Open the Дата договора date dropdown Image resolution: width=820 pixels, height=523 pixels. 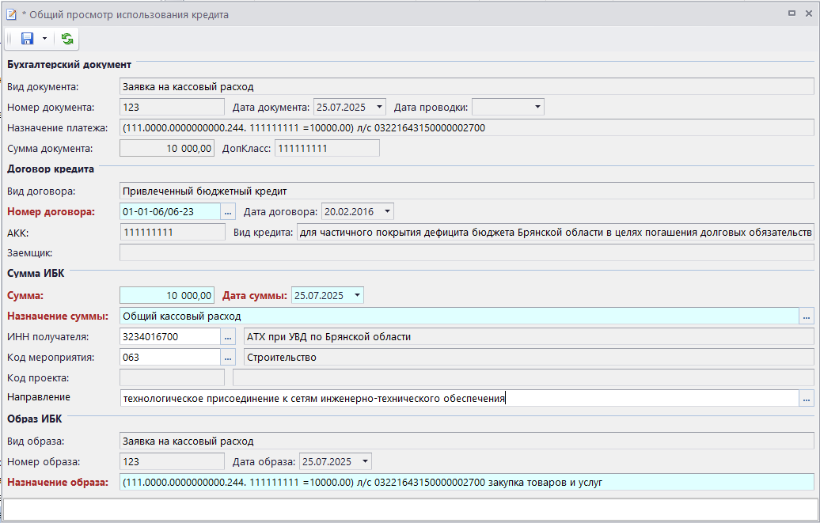pos(386,211)
